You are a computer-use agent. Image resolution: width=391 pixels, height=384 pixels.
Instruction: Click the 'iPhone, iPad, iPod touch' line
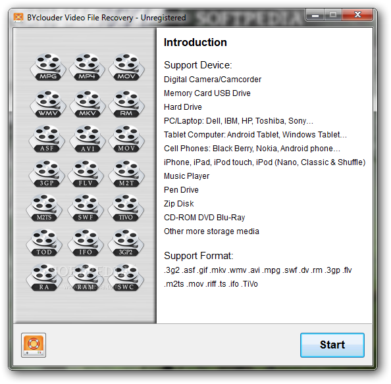[265, 162]
